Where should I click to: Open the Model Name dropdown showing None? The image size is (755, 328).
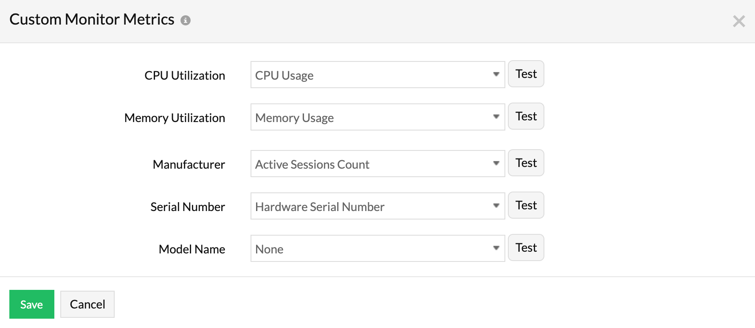[377, 249]
